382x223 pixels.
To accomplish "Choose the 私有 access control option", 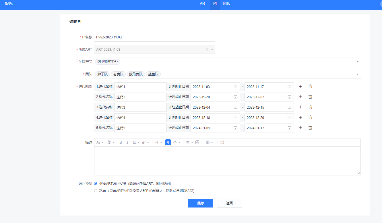I will [x=96, y=191].
